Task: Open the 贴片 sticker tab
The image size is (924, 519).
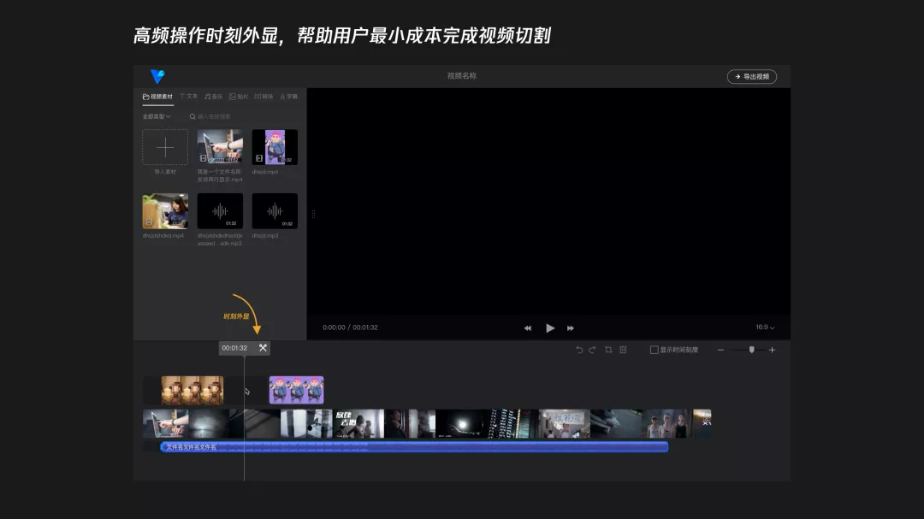Action: point(239,97)
